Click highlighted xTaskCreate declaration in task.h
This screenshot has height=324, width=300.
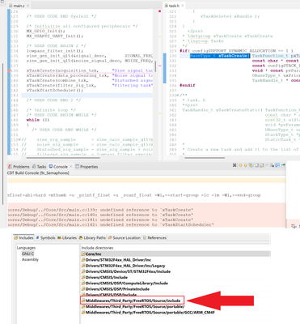pos(220,56)
